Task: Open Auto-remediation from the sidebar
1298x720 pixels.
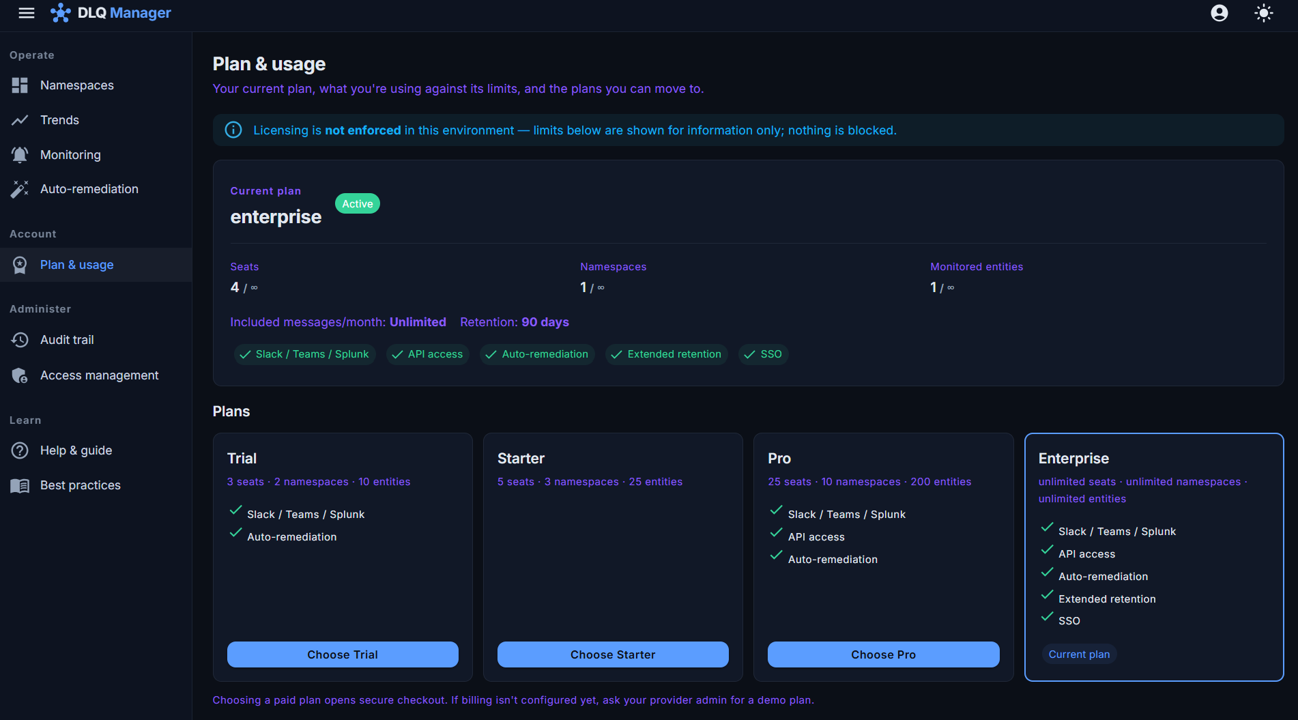Action: (x=96, y=189)
